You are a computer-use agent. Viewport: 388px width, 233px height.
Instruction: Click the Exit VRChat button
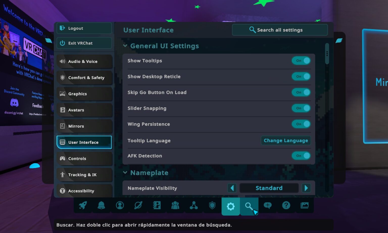pyautogui.click(x=84, y=43)
